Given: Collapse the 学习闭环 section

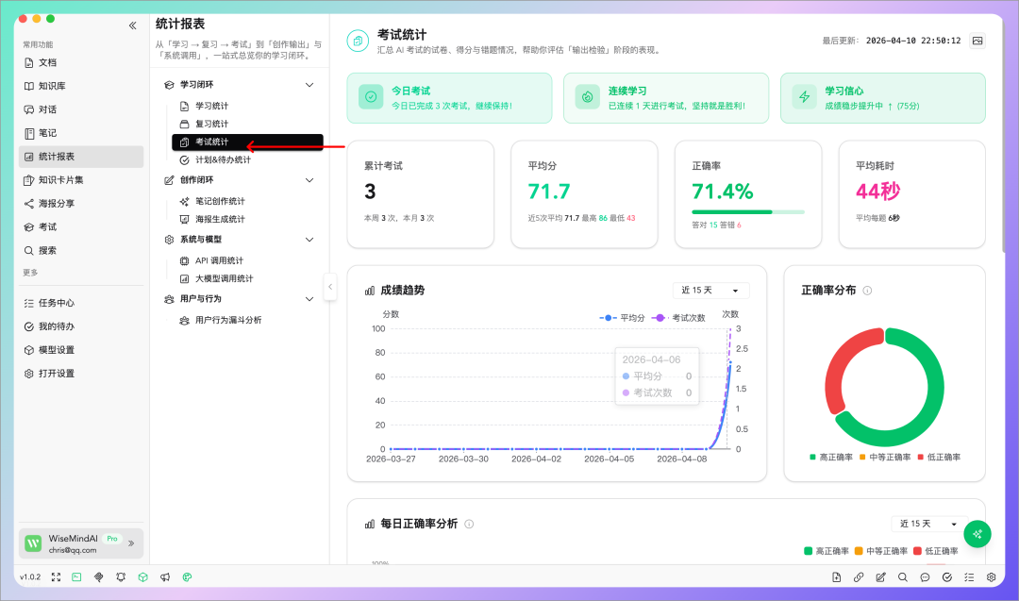Looking at the screenshot, I should click(x=309, y=85).
